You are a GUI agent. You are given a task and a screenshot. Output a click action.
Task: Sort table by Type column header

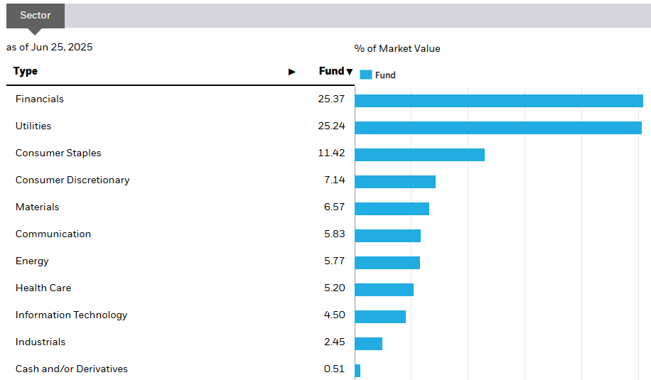[26, 71]
